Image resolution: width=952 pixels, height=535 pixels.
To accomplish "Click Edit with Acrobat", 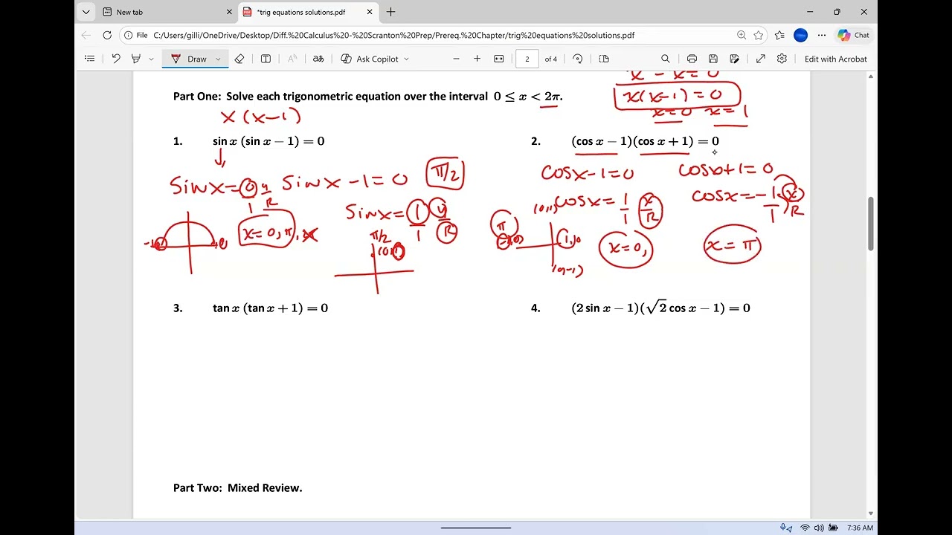I will pyautogui.click(x=836, y=59).
